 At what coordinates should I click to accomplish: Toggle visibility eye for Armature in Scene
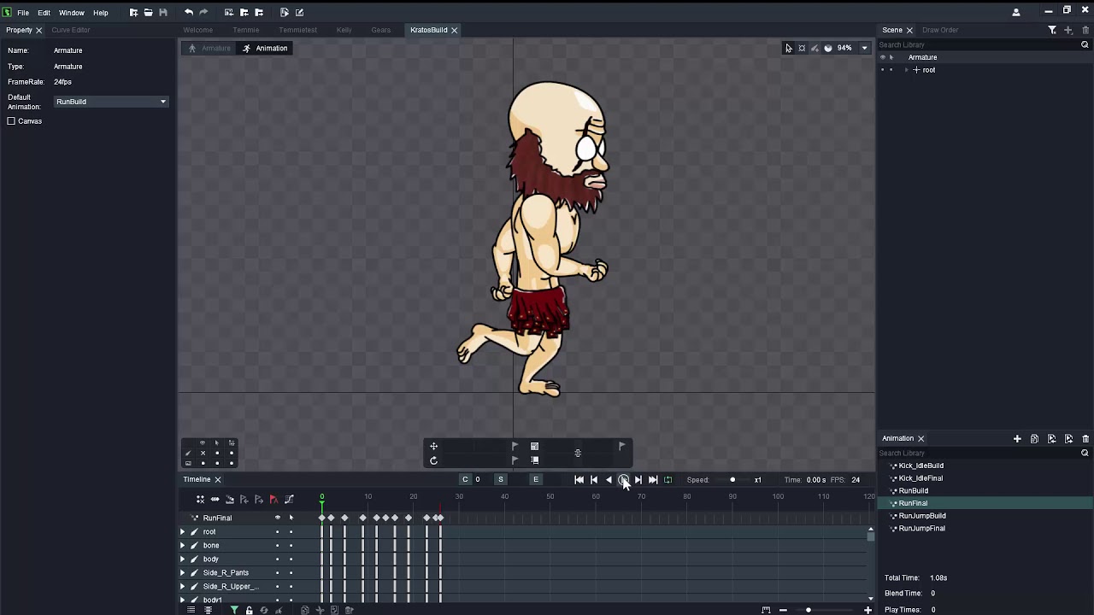(883, 57)
